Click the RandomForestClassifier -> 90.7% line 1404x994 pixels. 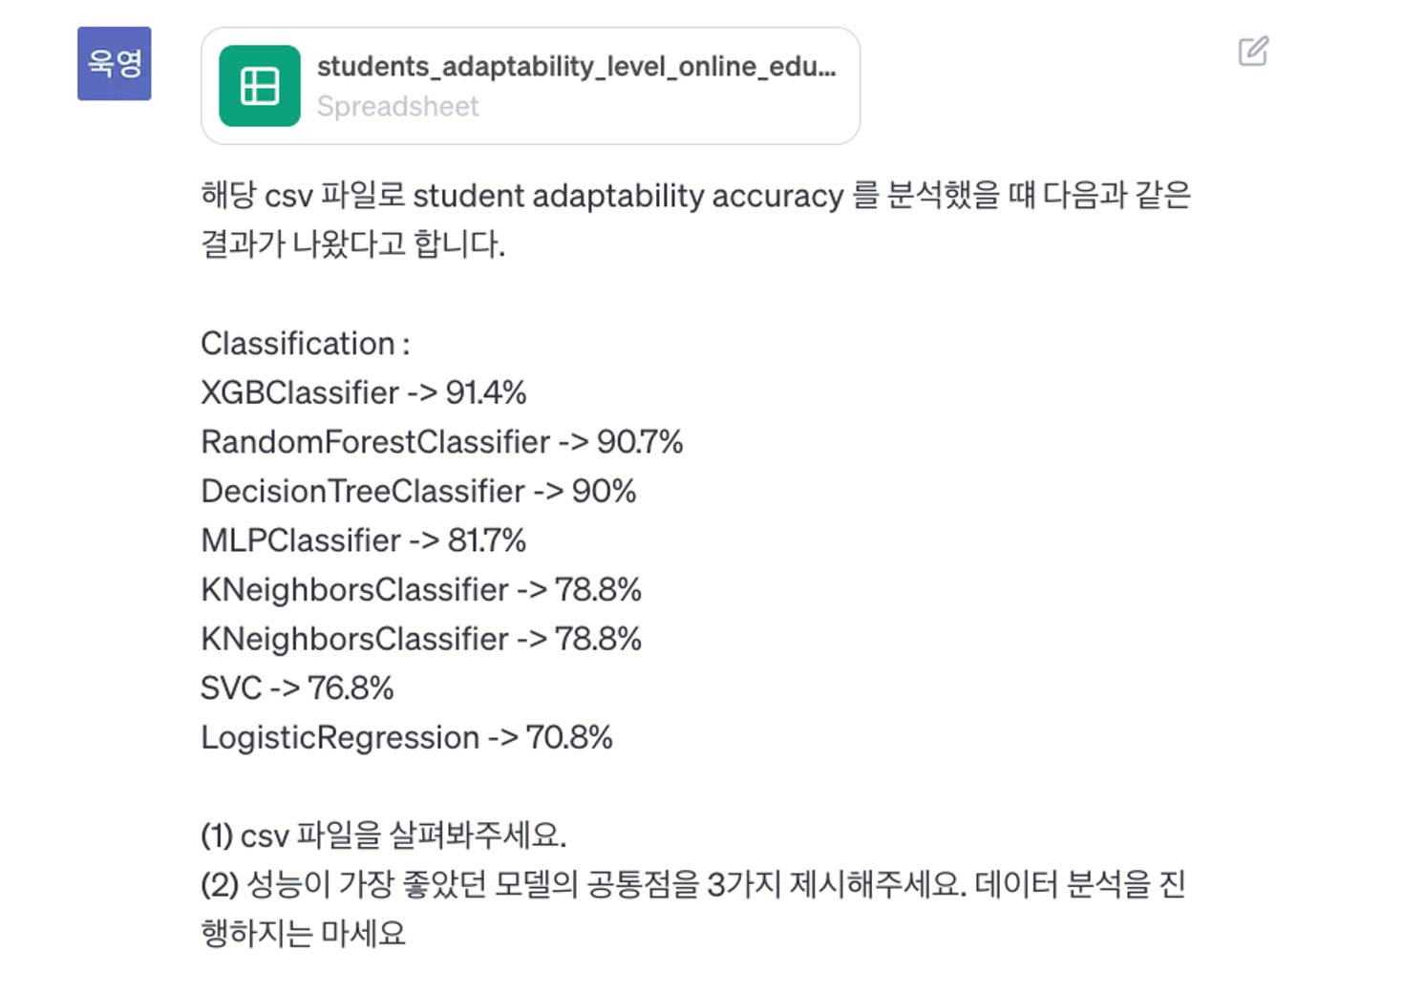pyautogui.click(x=442, y=442)
